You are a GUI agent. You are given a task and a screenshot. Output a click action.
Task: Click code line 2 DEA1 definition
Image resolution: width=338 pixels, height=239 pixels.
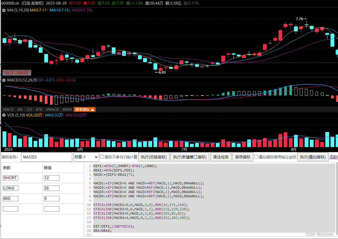coord(114,170)
